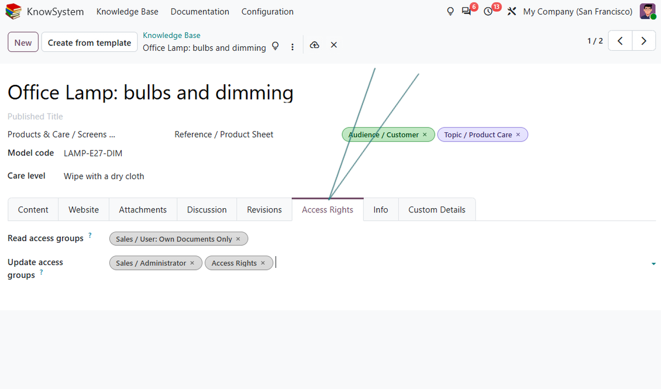
Task: Open the activities clock icon with badge 13
Action: coord(488,11)
